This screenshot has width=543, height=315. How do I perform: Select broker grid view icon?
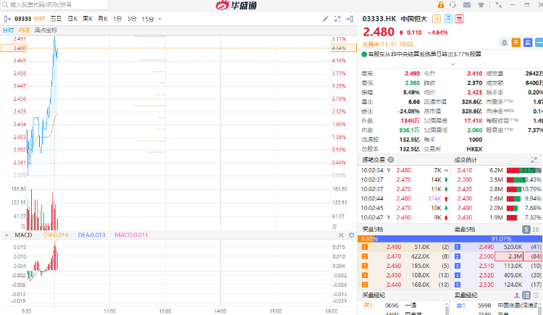[536, 295]
